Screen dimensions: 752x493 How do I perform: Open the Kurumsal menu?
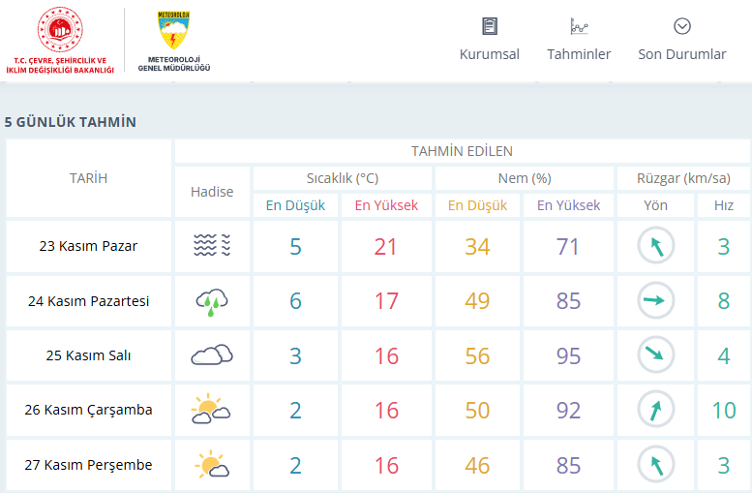pyautogui.click(x=489, y=40)
